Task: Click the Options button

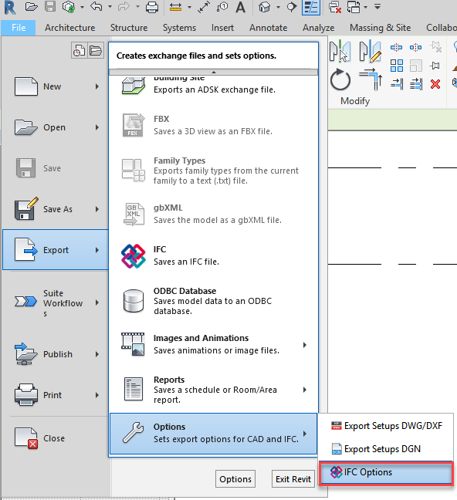Action: pyautogui.click(x=235, y=479)
